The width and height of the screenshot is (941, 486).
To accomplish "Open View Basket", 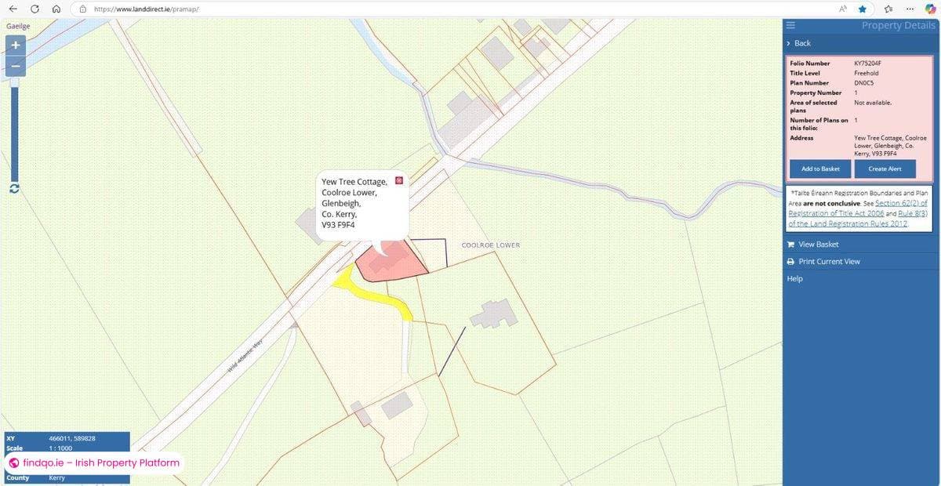I will coord(818,245).
